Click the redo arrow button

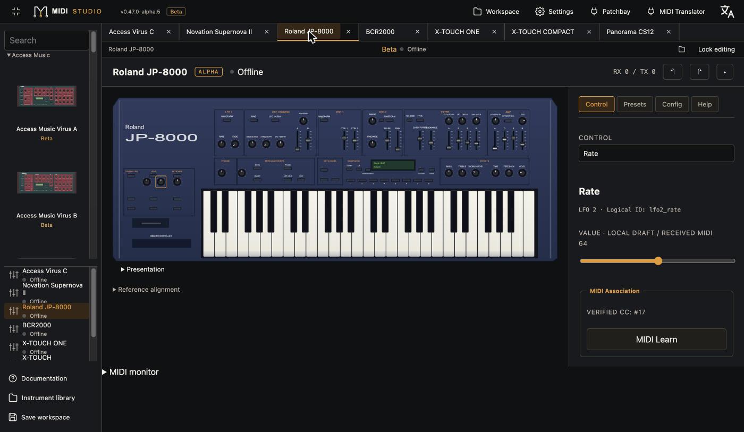pyautogui.click(x=699, y=72)
